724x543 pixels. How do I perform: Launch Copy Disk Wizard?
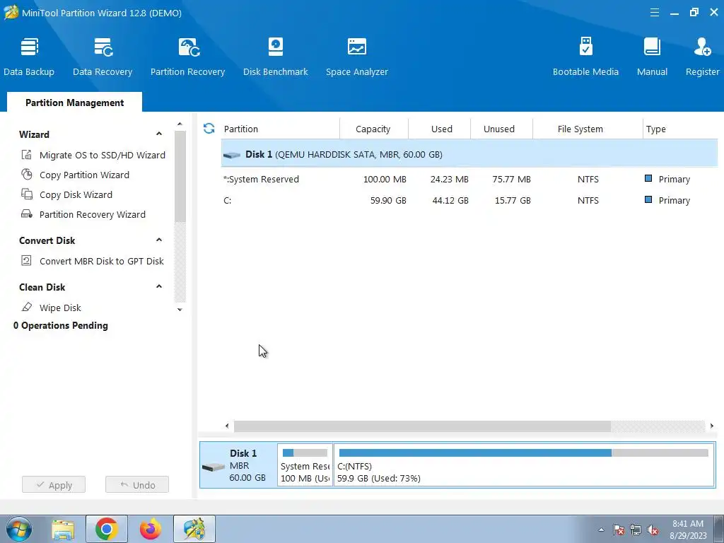[67, 195]
